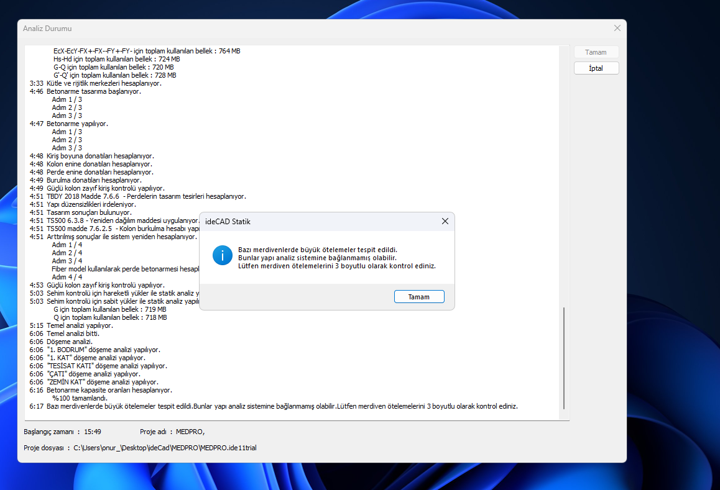Select the "Temel analizi bitti." log line
Viewport: 720px width, 490px height.
(x=73, y=333)
